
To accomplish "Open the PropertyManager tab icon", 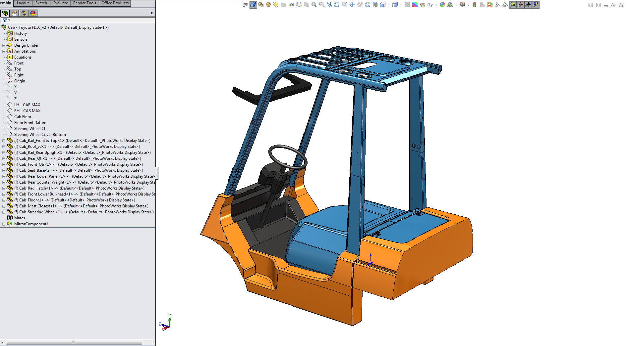I will pos(14,13).
